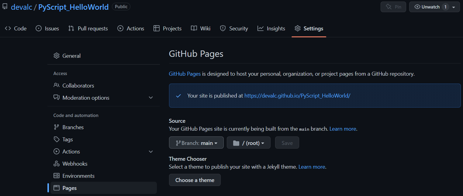Click the Security shield icon
Viewport: 463px width, 196px height.
pyautogui.click(x=223, y=28)
